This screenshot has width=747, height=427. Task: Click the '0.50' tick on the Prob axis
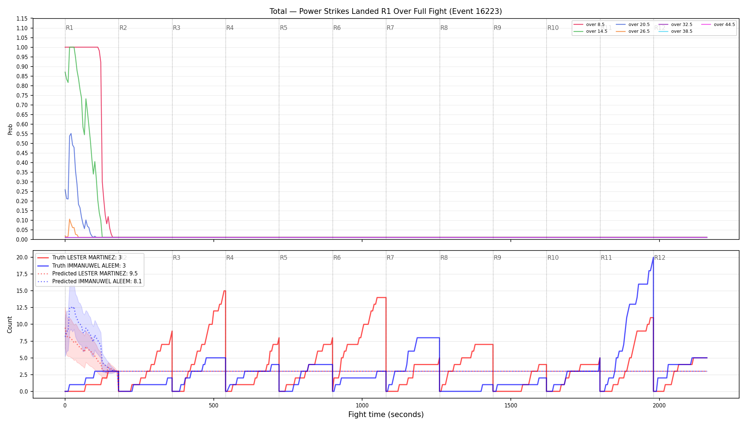pos(22,144)
